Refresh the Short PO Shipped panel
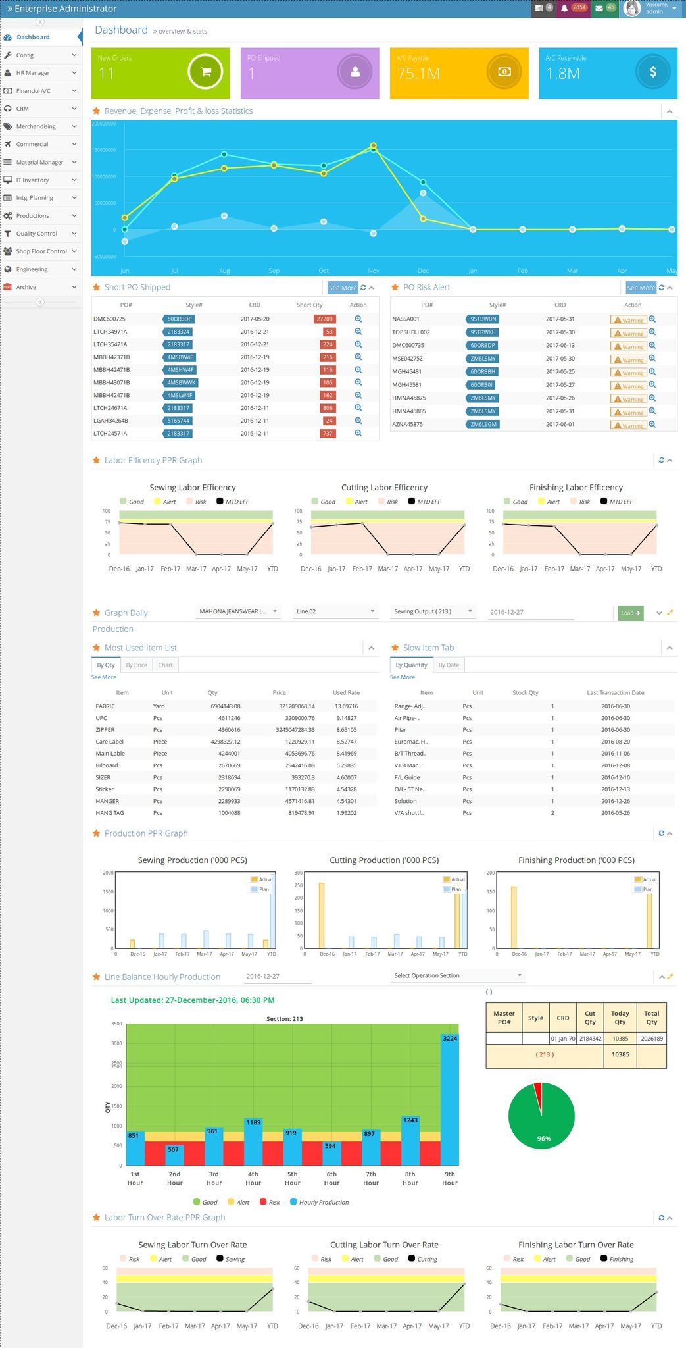Screen dimensions: 686x1348 [364, 288]
